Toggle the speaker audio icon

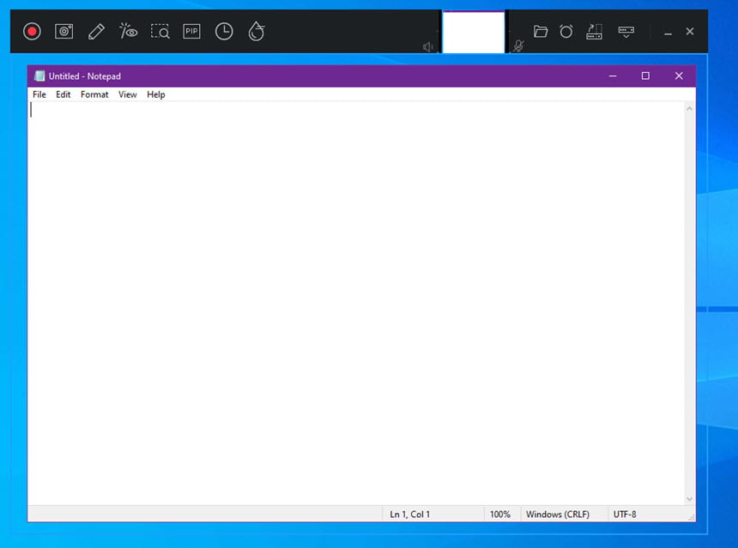coord(427,46)
